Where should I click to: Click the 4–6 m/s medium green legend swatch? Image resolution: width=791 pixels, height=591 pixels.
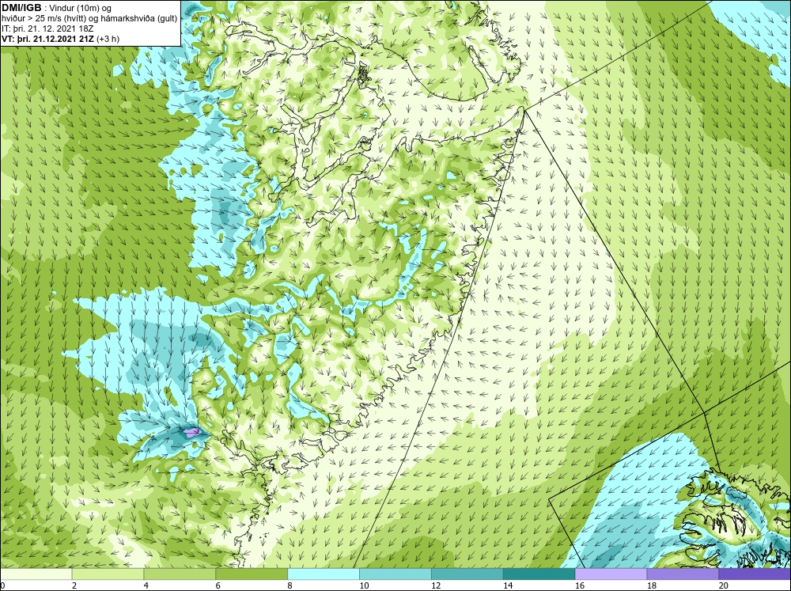[x=180, y=574]
